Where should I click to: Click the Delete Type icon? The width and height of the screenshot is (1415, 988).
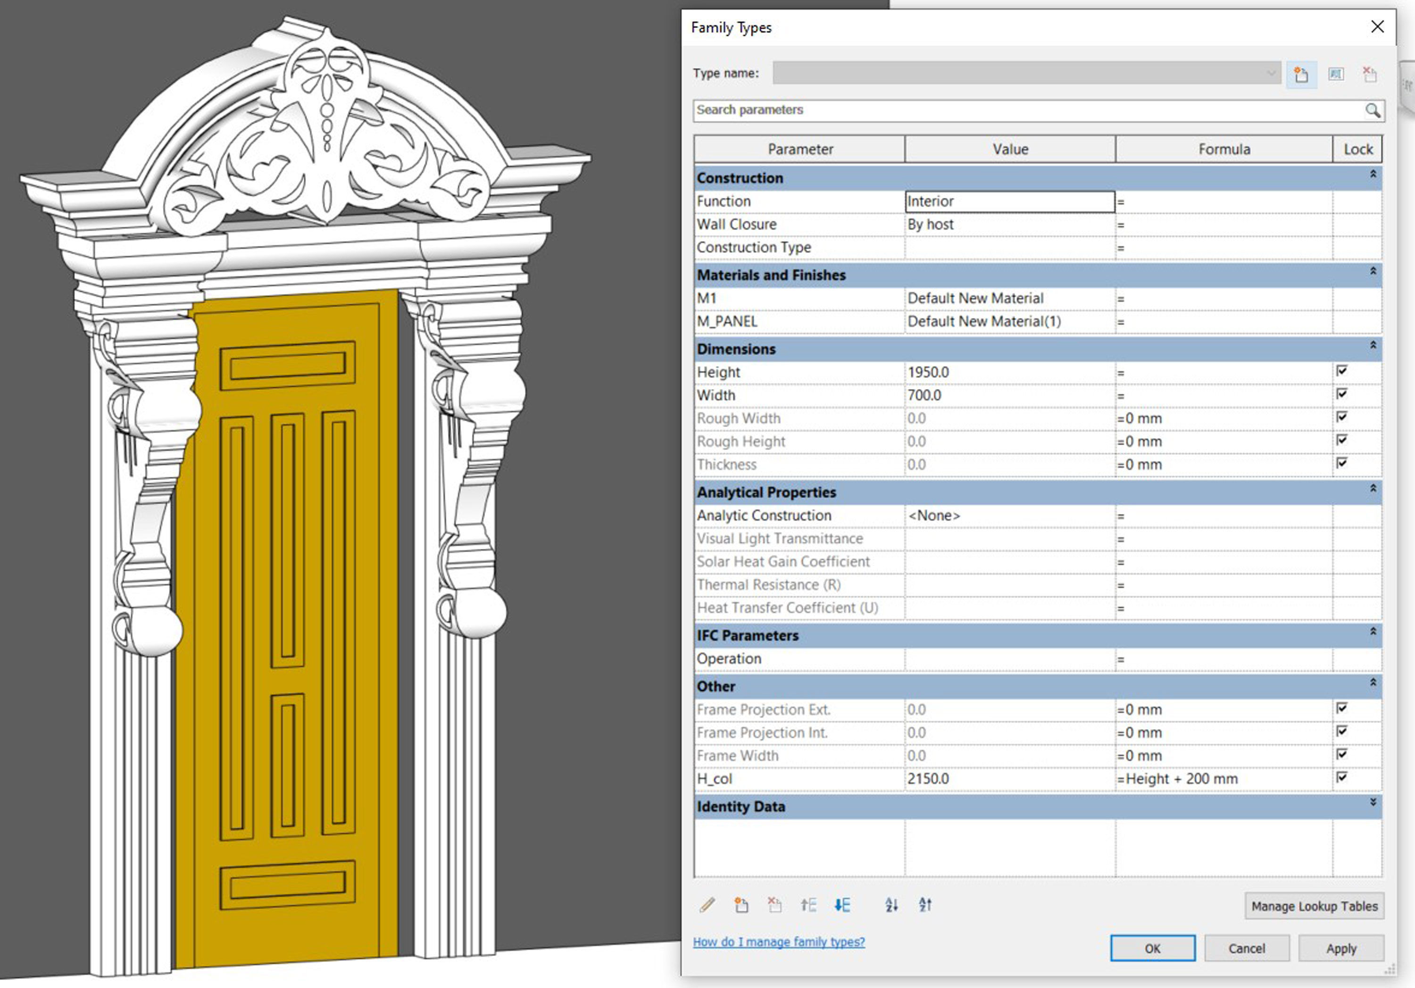[x=1369, y=75]
